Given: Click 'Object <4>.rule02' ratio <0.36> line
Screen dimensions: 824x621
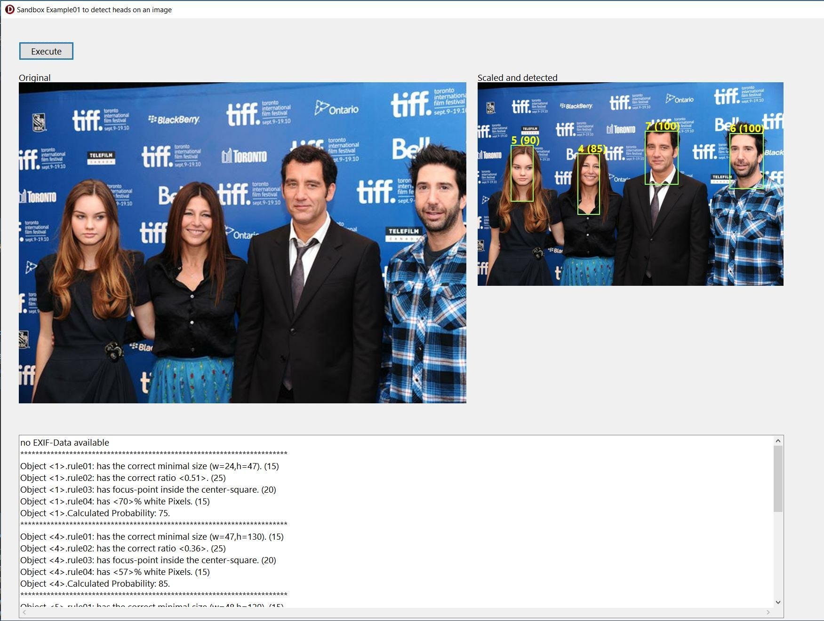Looking at the screenshot, I should click(123, 548).
